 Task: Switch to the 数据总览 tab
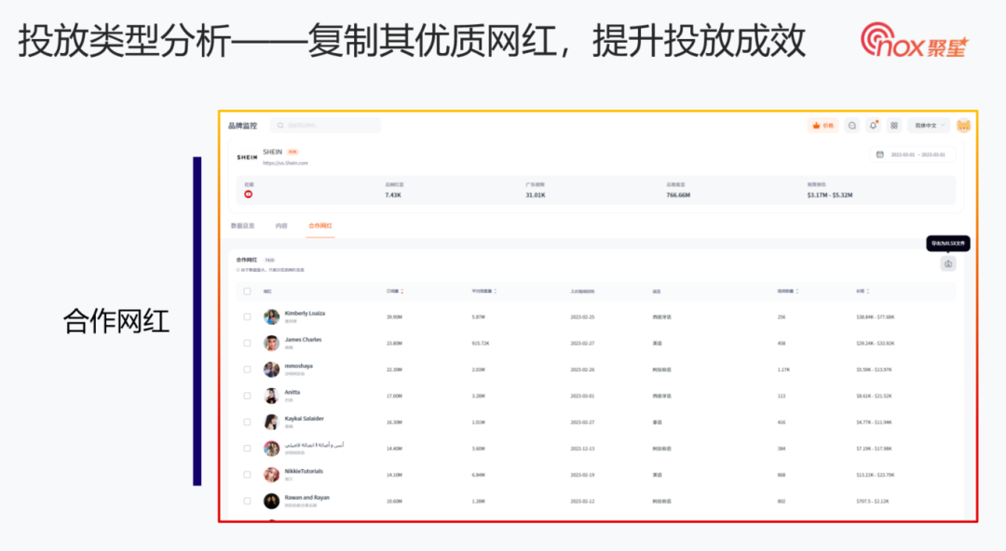point(241,225)
